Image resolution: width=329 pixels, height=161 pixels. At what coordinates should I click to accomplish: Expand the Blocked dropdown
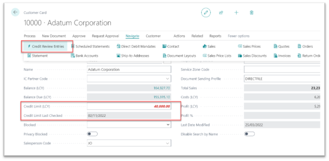[x=167, y=125]
